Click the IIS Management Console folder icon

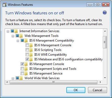pyautogui.click(x=26, y=64)
